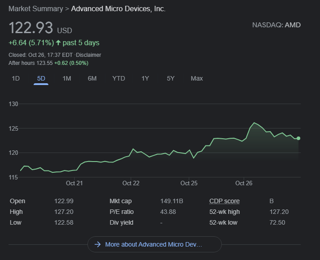The width and height of the screenshot is (320, 260).
Task: View the 1Y price chart
Action: tap(145, 78)
